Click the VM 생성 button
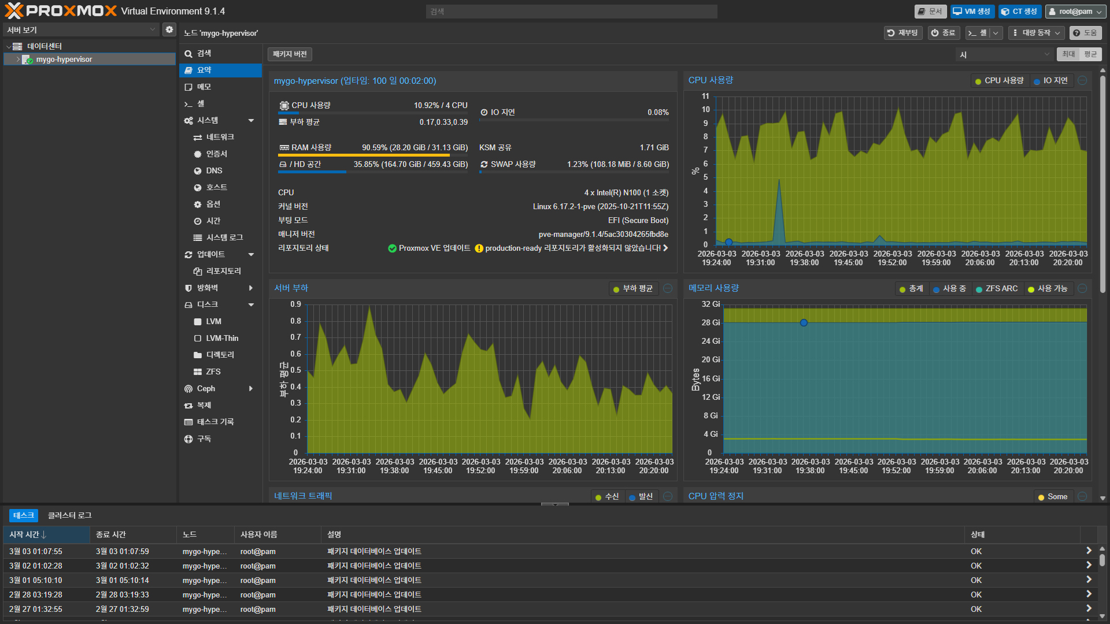1110x624 pixels. click(x=971, y=11)
